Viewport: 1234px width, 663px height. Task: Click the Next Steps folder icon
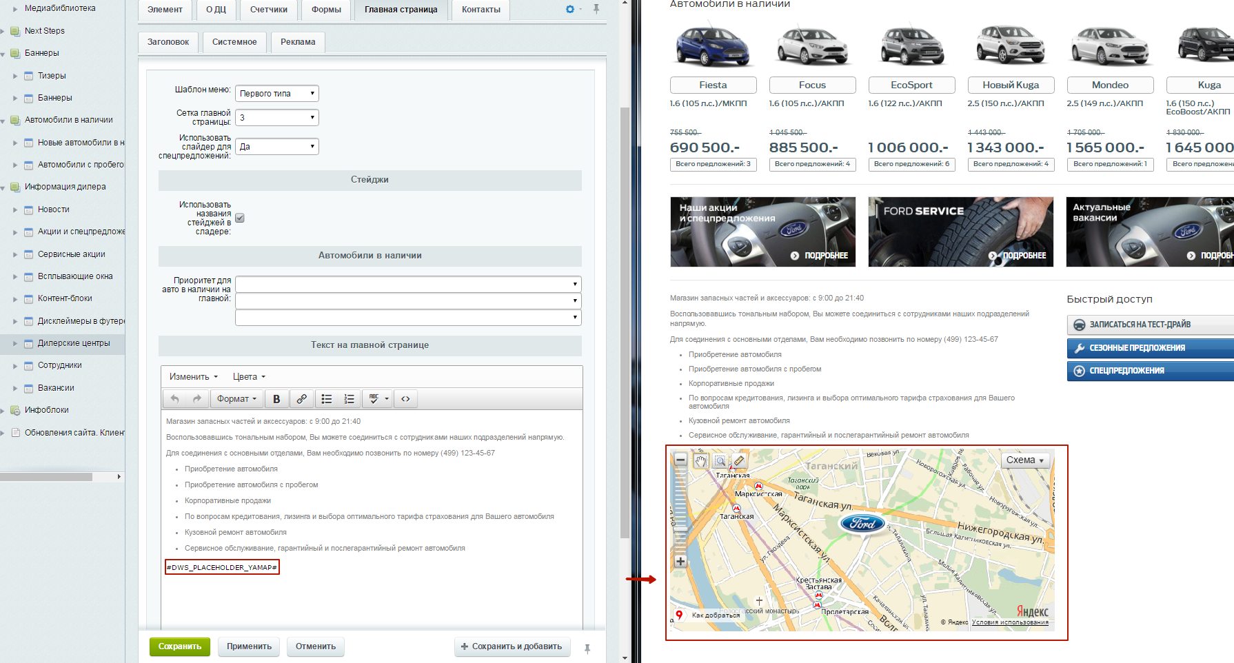pyautogui.click(x=15, y=31)
